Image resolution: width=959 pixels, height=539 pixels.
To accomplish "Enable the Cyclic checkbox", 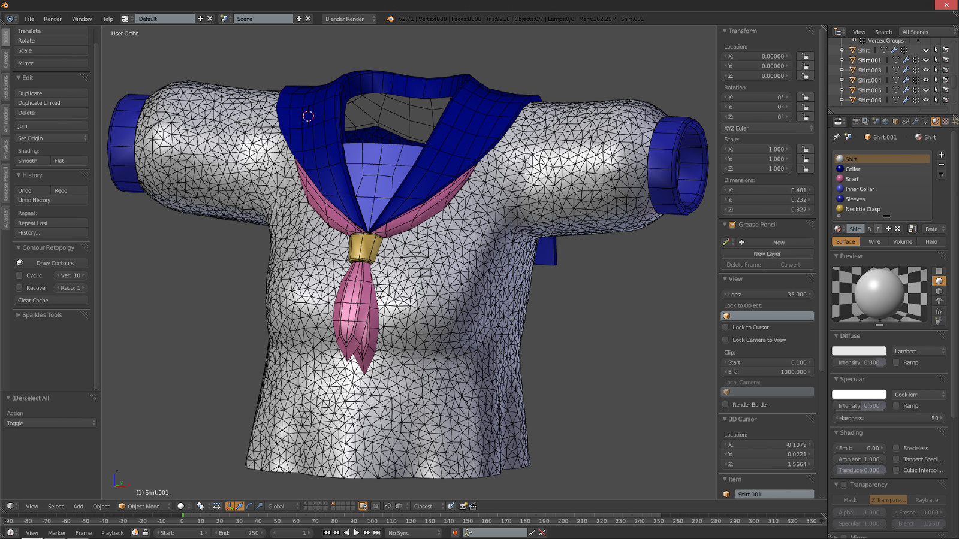I will [19, 275].
